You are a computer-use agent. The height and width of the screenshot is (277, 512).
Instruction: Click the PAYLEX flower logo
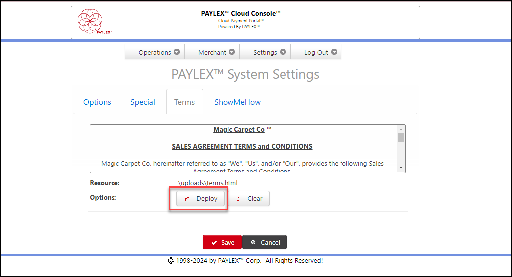(x=90, y=21)
